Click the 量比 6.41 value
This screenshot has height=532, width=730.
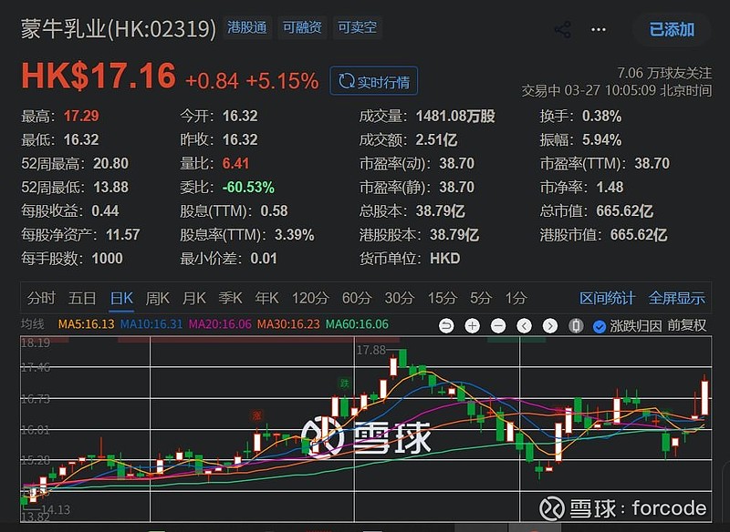pyautogui.click(x=235, y=164)
